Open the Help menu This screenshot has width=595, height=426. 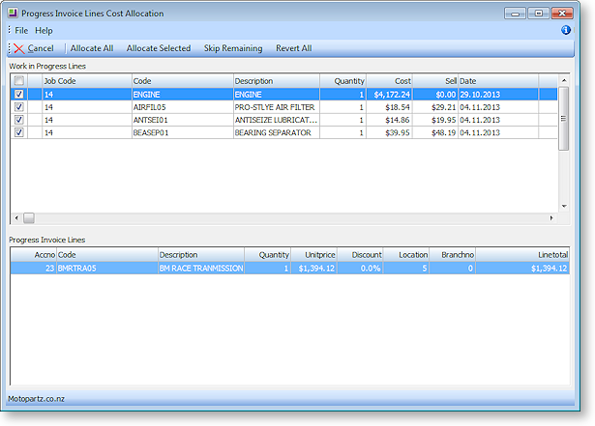point(44,31)
